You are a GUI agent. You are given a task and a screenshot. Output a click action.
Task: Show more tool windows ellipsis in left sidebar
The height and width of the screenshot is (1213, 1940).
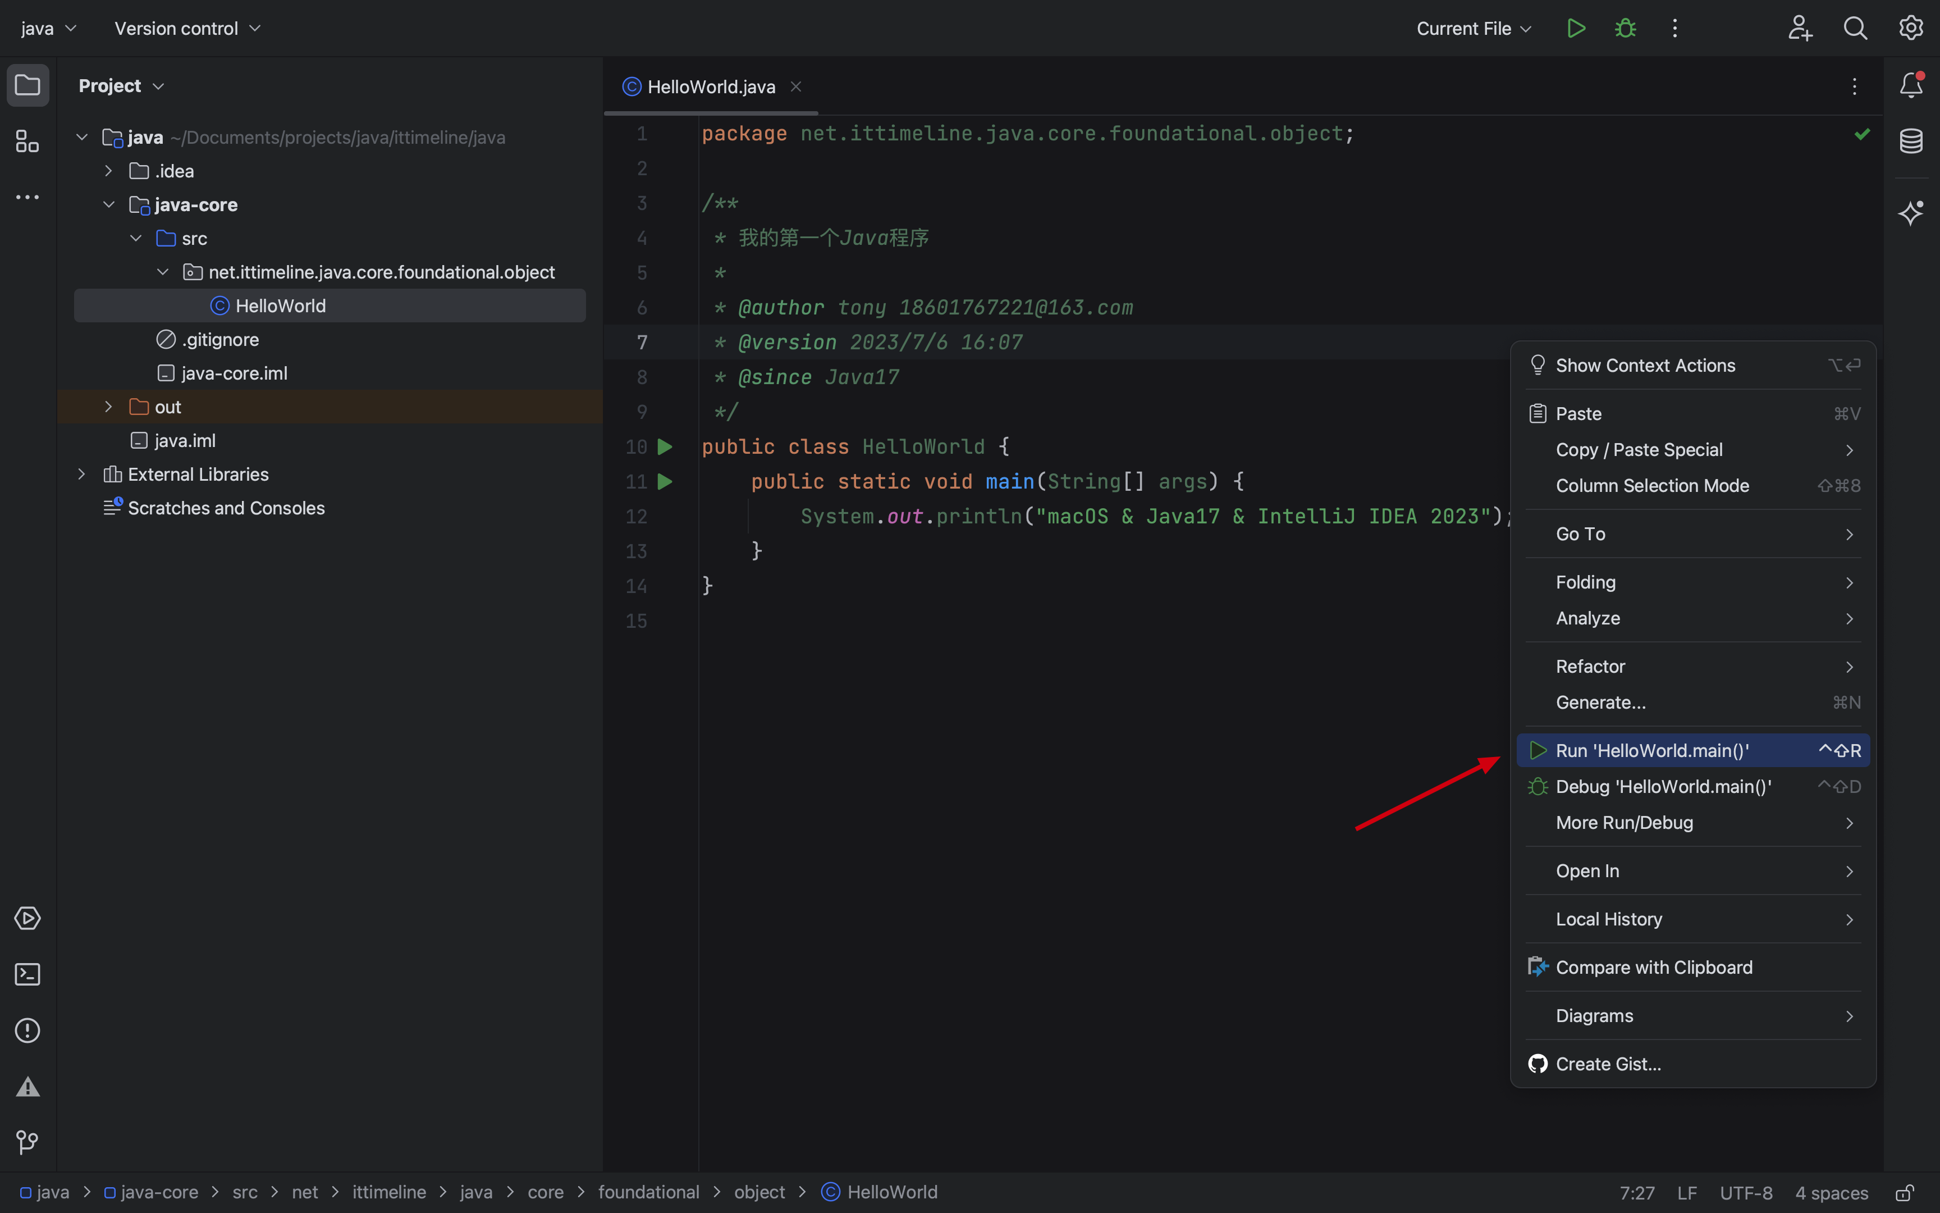(x=28, y=197)
